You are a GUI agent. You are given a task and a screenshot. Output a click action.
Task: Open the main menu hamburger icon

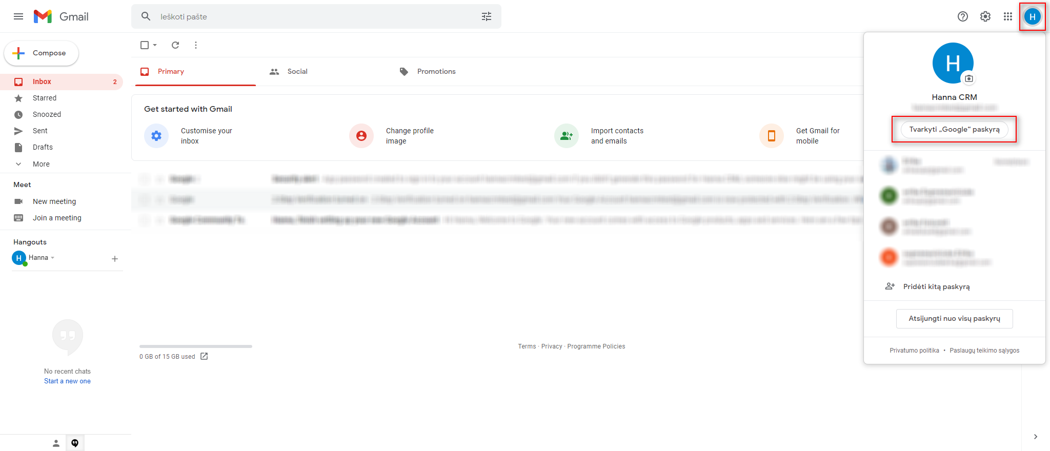[x=18, y=16]
